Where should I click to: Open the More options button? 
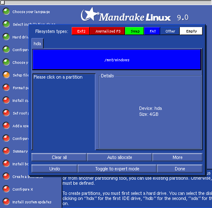[177, 157]
